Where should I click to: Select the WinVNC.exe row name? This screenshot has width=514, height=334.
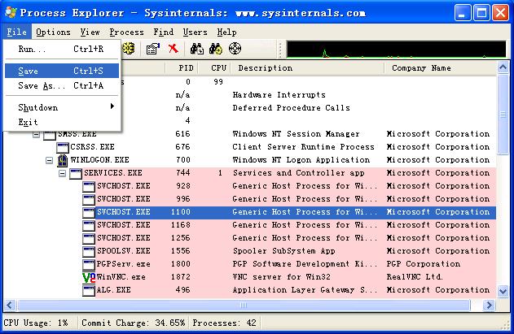pyautogui.click(x=121, y=277)
